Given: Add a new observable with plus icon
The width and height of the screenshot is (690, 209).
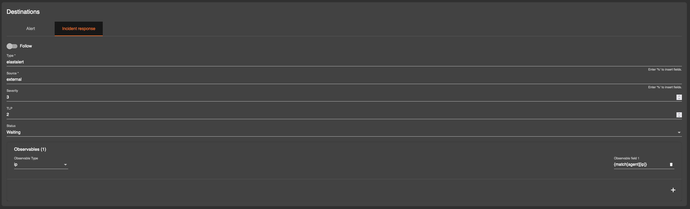Looking at the screenshot, I should pyautogui.click(x=673, y=190).
